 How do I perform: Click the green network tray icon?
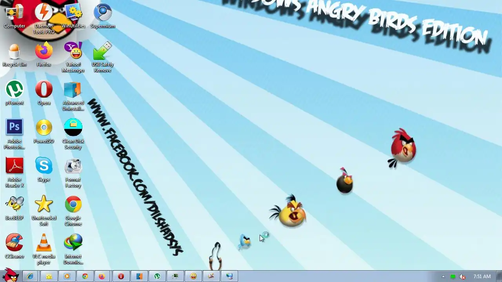click(x=453, y=277)
